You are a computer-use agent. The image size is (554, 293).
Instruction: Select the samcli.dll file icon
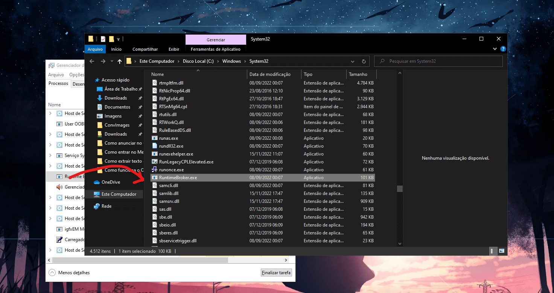coord(154,186)
